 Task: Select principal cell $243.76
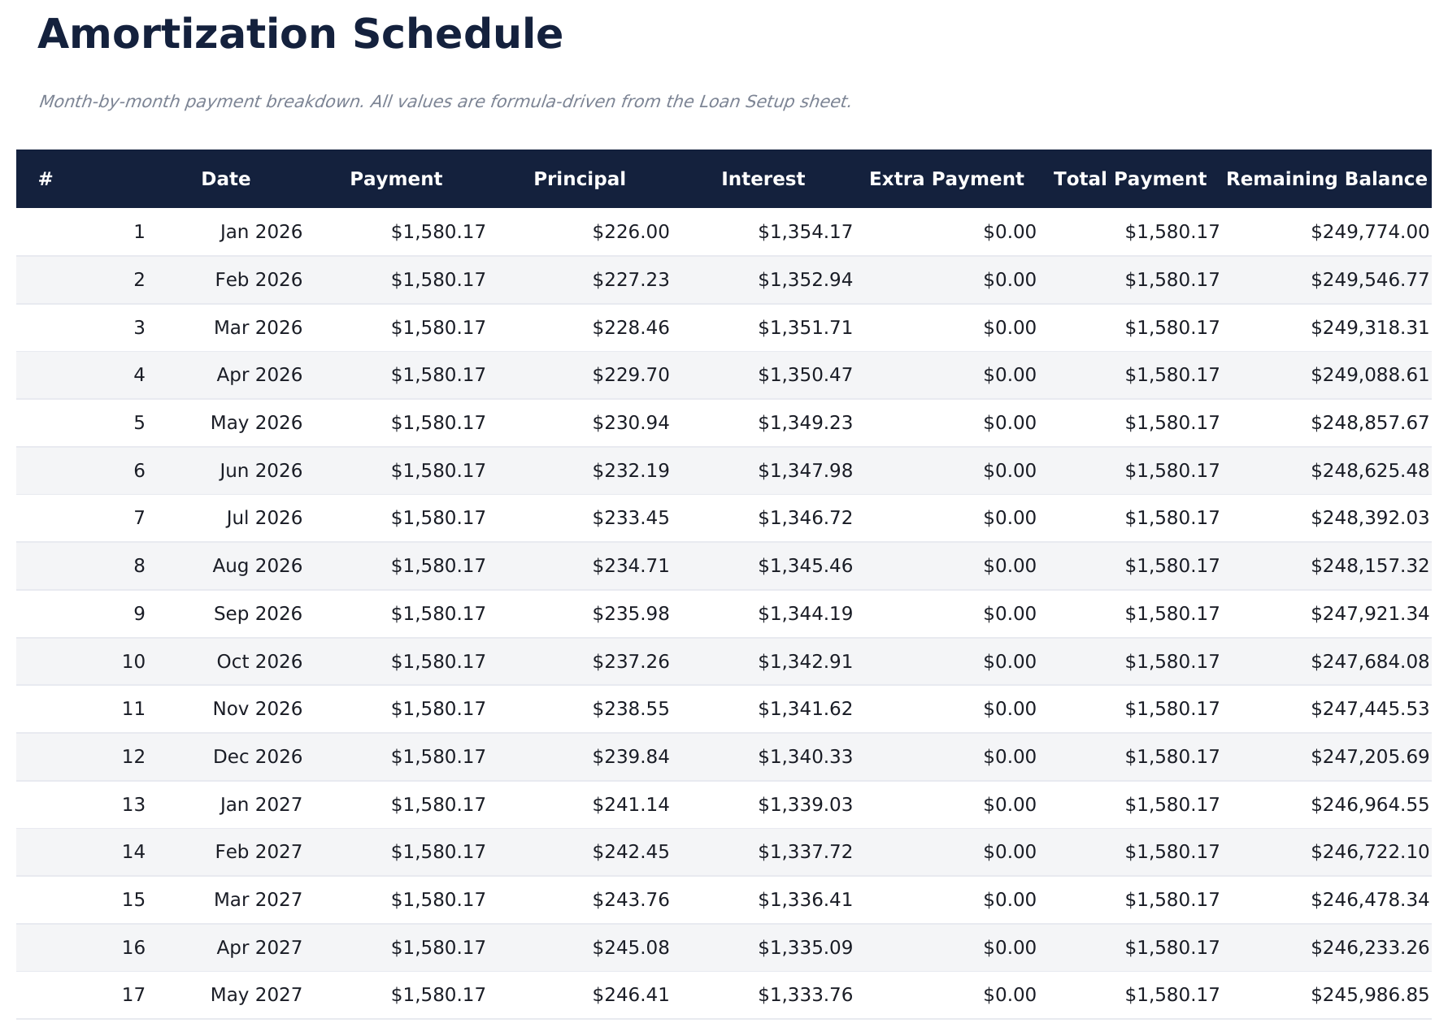pos(630,900)
